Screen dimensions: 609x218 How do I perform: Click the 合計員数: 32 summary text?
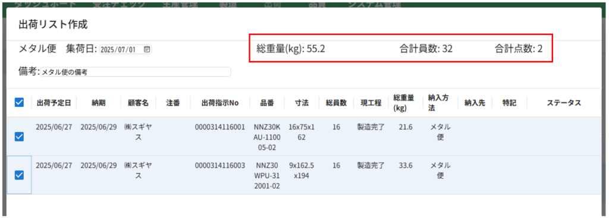[x=426, y=49]
